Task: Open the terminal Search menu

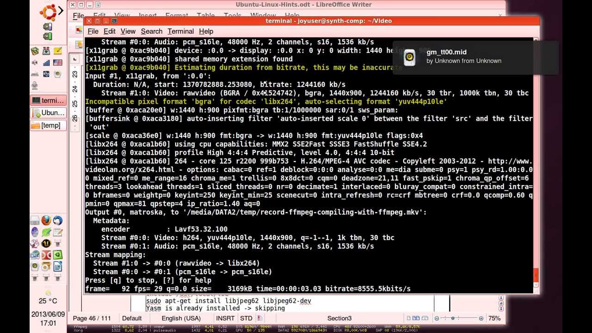Action: 152,31
